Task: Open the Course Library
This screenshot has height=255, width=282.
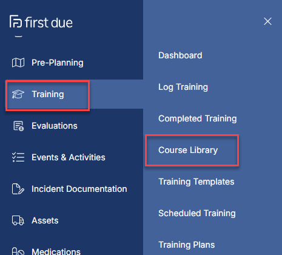Action: (188, 151)
